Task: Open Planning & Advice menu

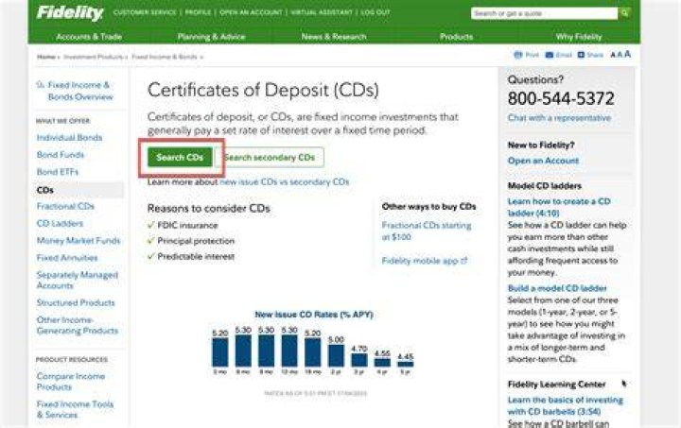Action: (212, 37)
